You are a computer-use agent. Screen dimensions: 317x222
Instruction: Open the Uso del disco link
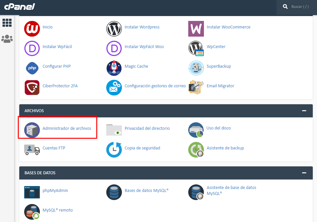pos(219,128)
